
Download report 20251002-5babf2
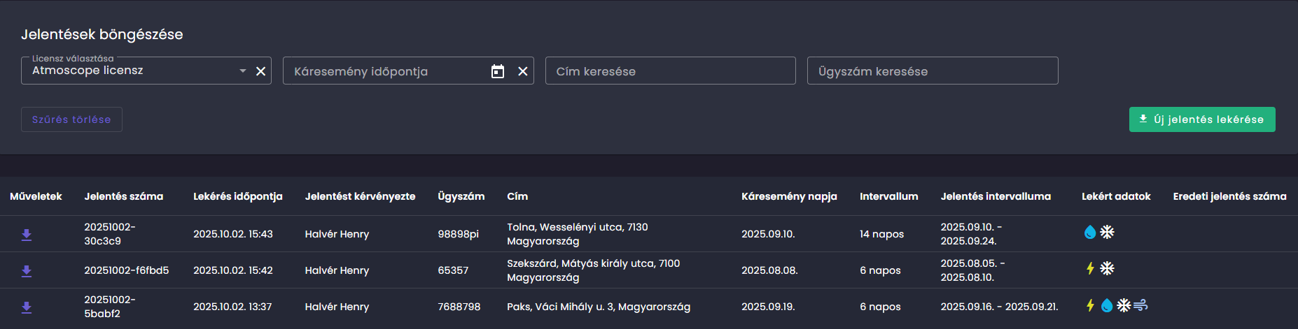tap(27, 307)
